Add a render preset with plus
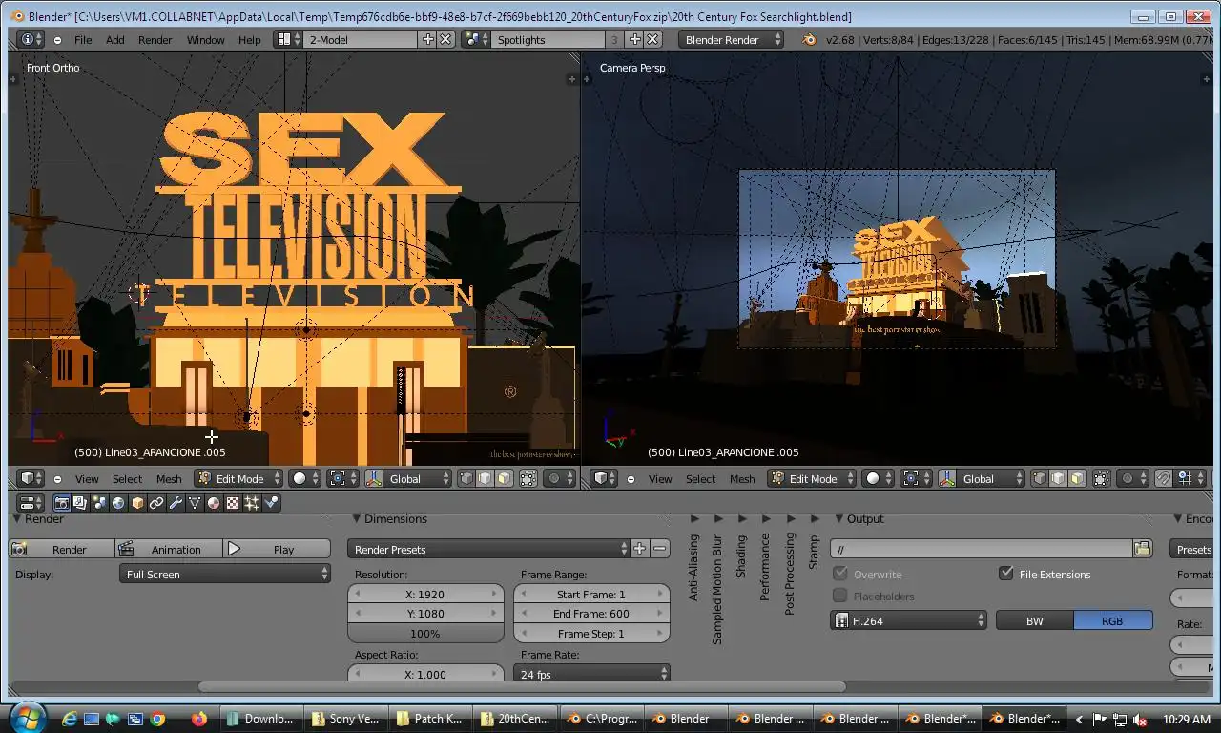The height and width of the screenshot is (733, 1221). click(639, 549)
